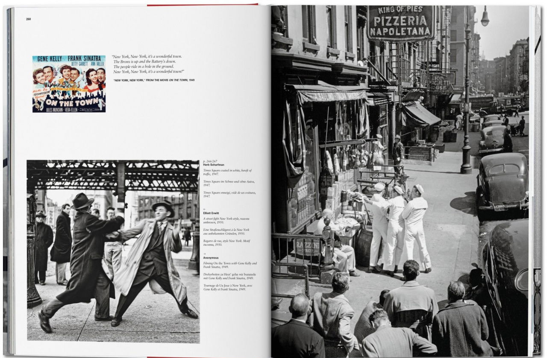Image resolution: width=547 pixels, height=358 pixels.
Task: Click the elevated railway structure in the photo
Action: (x=113, y=176)
